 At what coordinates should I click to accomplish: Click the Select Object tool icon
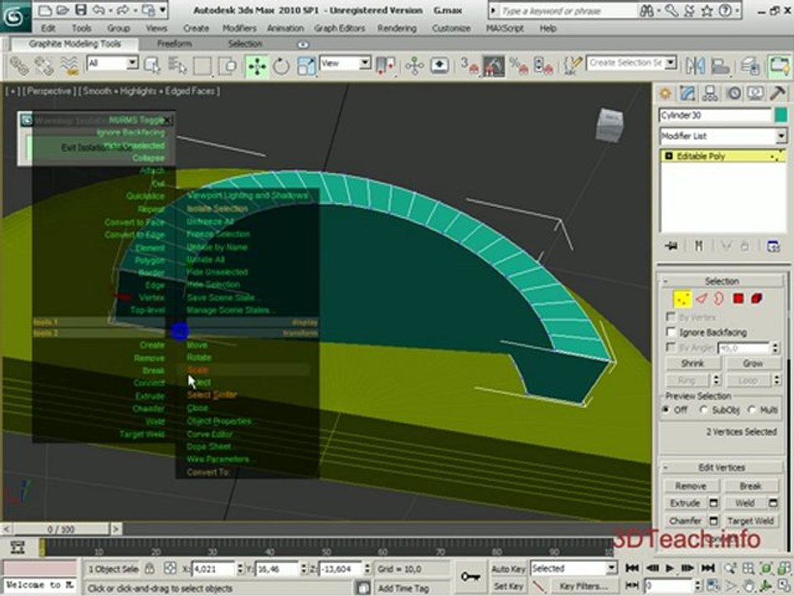pyautogui.click(x=152, y=66)
